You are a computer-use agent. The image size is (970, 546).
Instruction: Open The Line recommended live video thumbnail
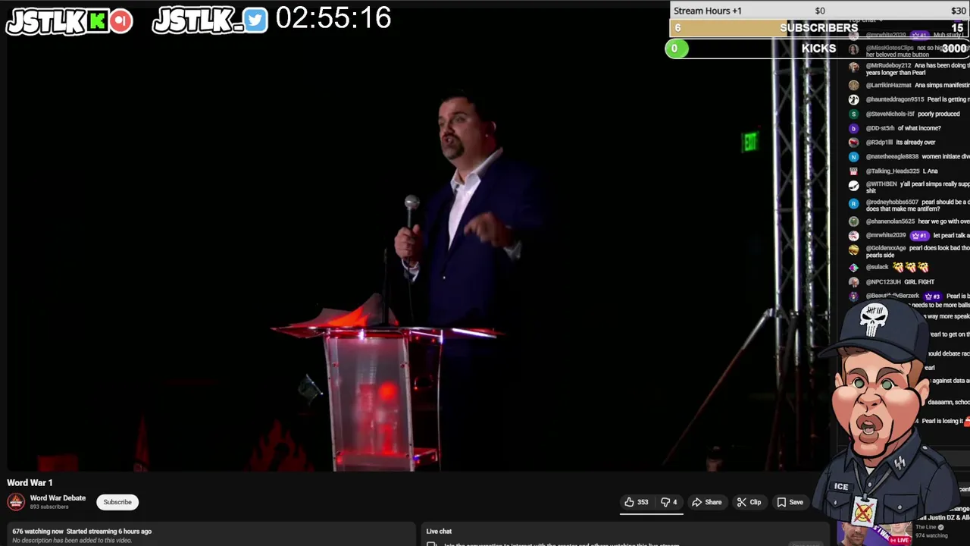[x=875, y=534]
